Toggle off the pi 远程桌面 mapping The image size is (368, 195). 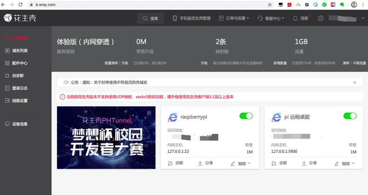coord(350,116)
